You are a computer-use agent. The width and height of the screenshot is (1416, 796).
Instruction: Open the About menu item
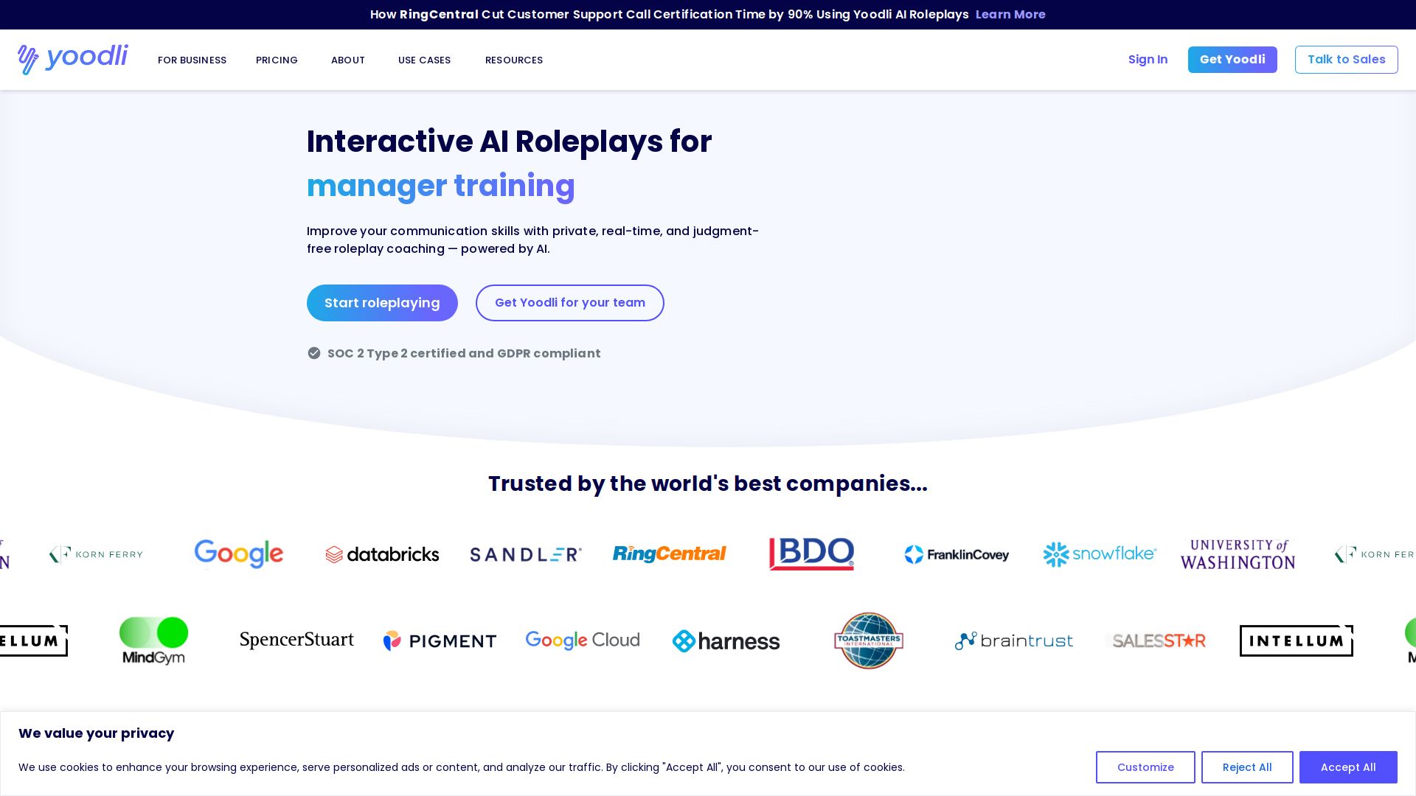tap(347, 60)
